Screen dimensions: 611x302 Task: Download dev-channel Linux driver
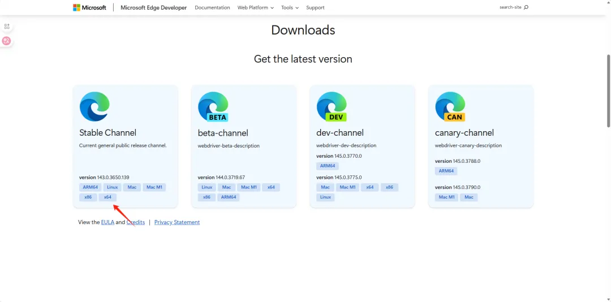325,197
